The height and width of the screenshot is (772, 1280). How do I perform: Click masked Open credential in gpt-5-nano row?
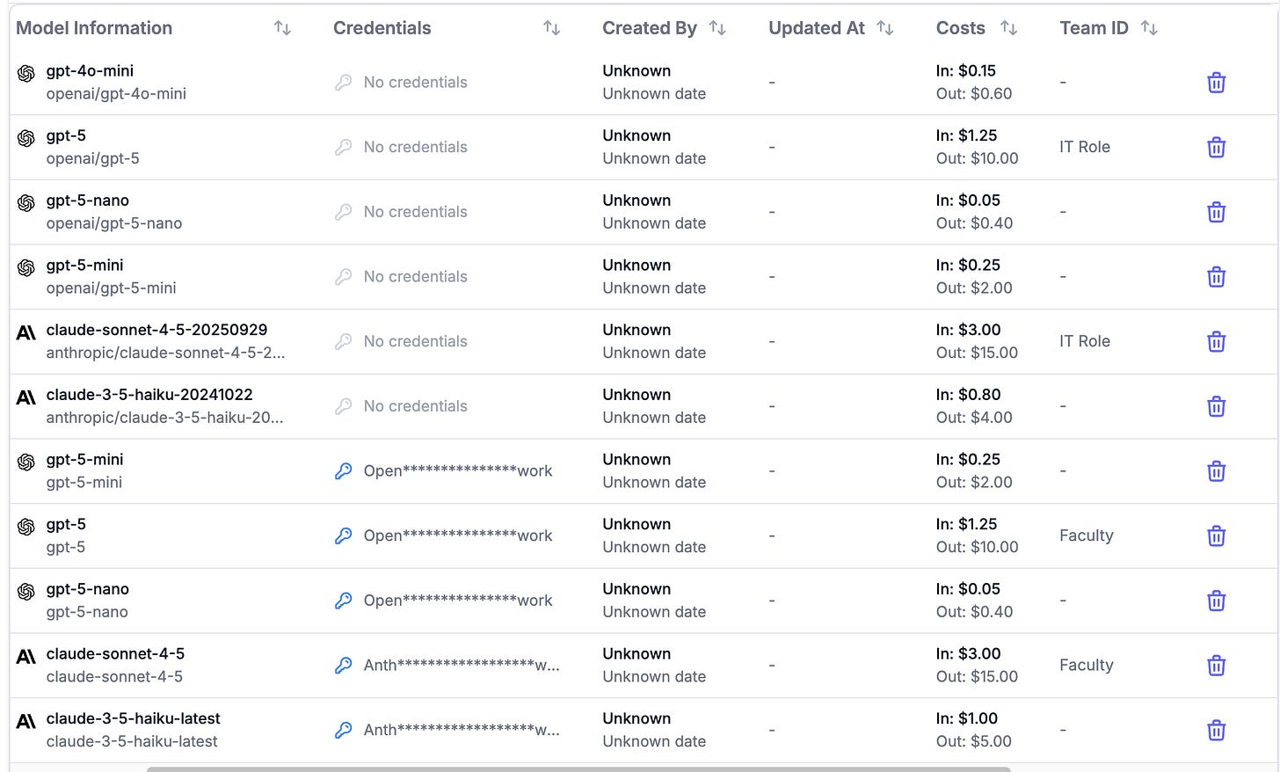click(458, 601)
